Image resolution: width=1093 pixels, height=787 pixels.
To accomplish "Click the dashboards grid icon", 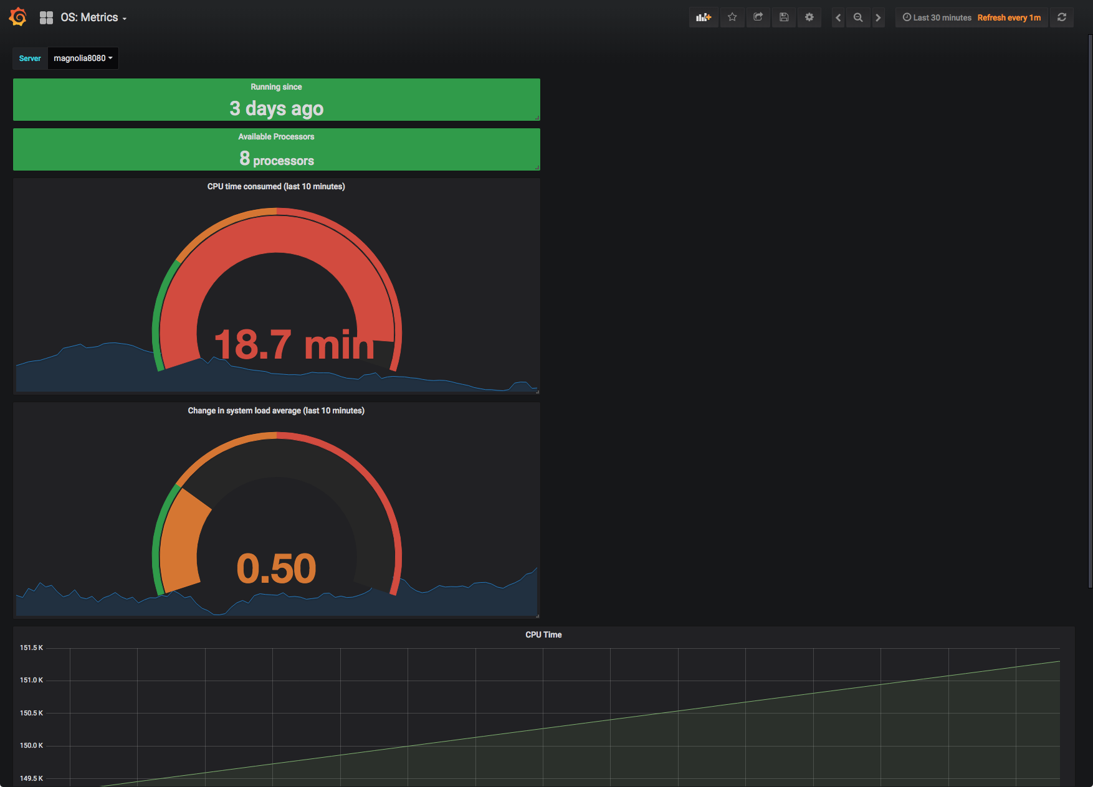I will pos(47,17).
